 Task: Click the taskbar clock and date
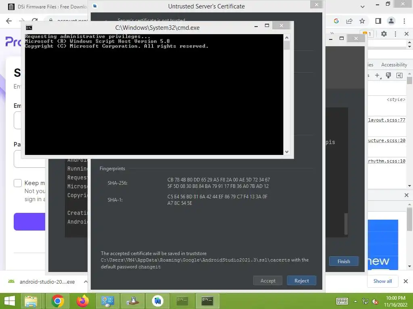396,301
